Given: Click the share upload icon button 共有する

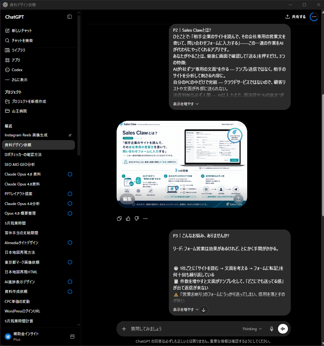Looking at the screenshot, I should (295, 17).
